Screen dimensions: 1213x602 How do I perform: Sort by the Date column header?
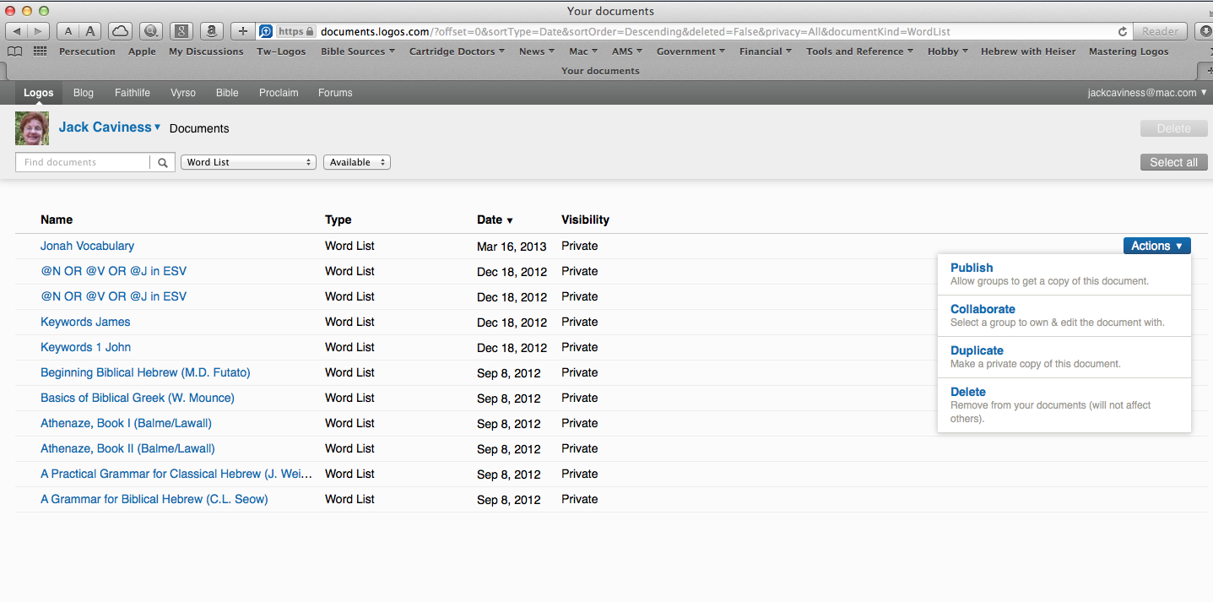pos(495,220)
